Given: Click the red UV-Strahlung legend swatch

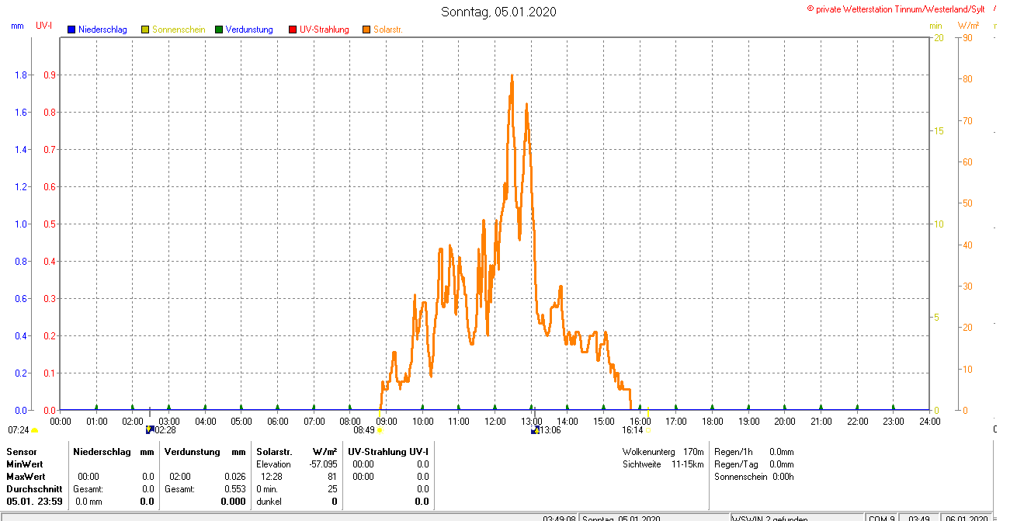Looking at the screenshot, I should coord(293,30).
